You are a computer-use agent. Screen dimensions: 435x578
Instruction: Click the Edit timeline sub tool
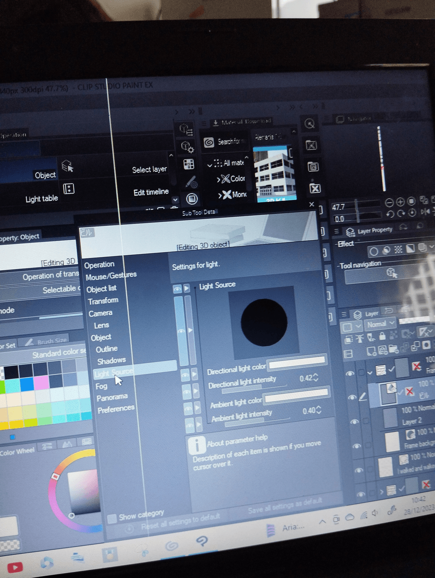[151, 192]
